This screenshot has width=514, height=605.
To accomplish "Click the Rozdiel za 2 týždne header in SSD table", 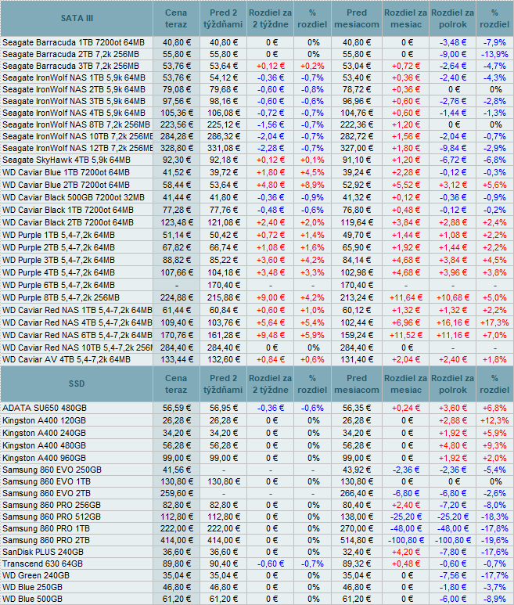I will click(x=271, y=384).
